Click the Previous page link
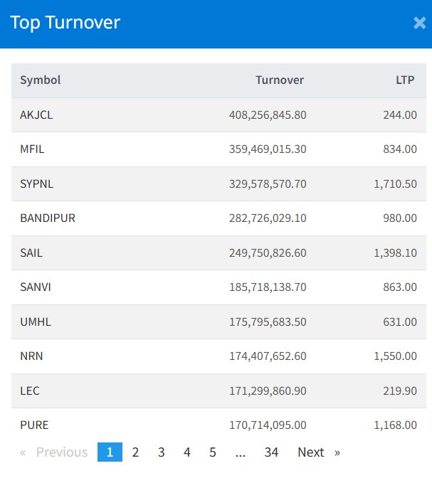This screenshot has width=432, height=478. (54, 452)
